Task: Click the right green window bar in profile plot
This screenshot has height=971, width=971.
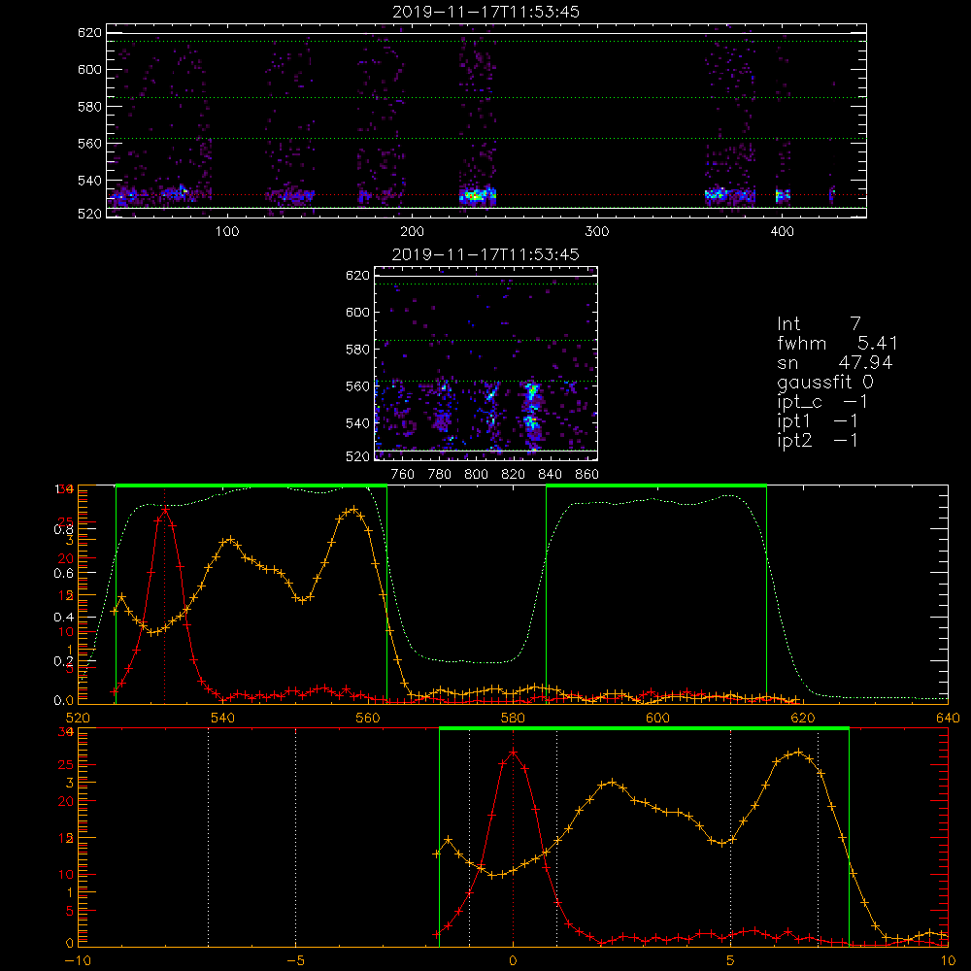Action: point(656,486)
